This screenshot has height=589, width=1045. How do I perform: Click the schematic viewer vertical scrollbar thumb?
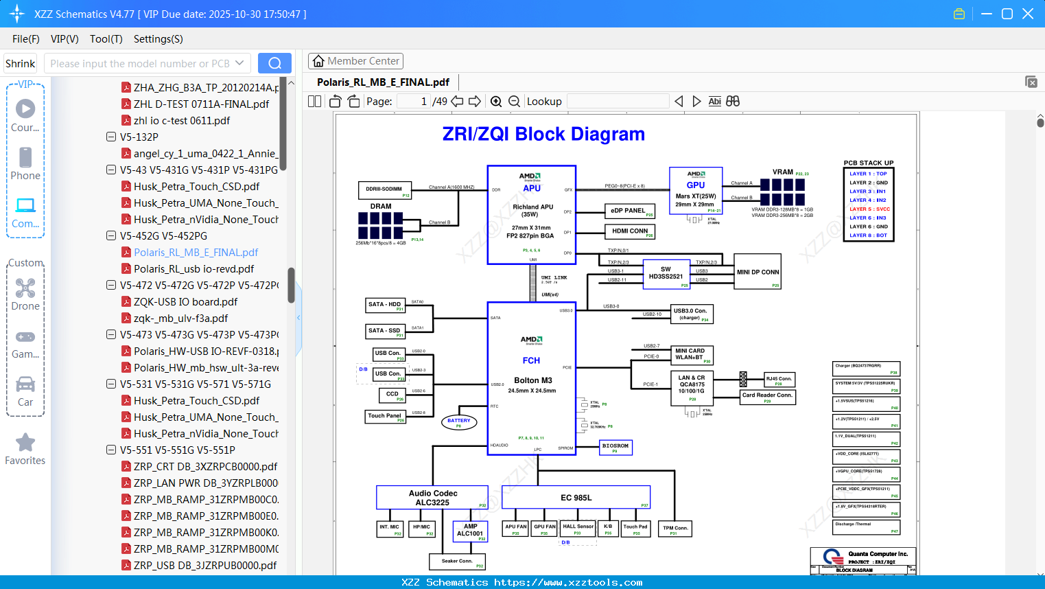(1040, 123)
